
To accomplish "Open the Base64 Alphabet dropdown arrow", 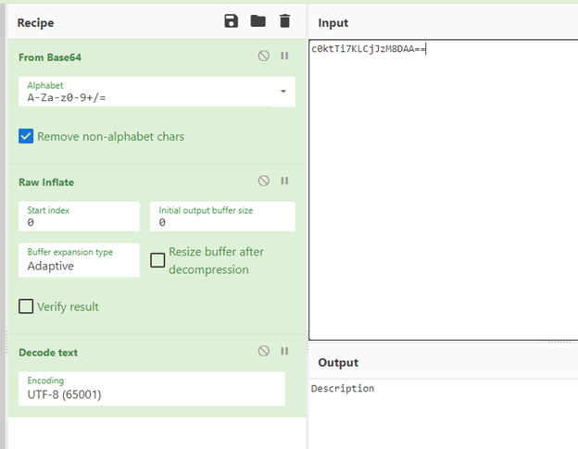I will click(x=283, y=92).
